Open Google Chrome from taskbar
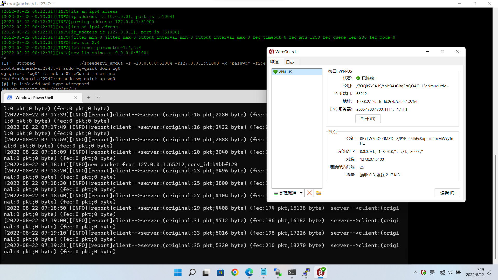 click(x=235, y=272)
